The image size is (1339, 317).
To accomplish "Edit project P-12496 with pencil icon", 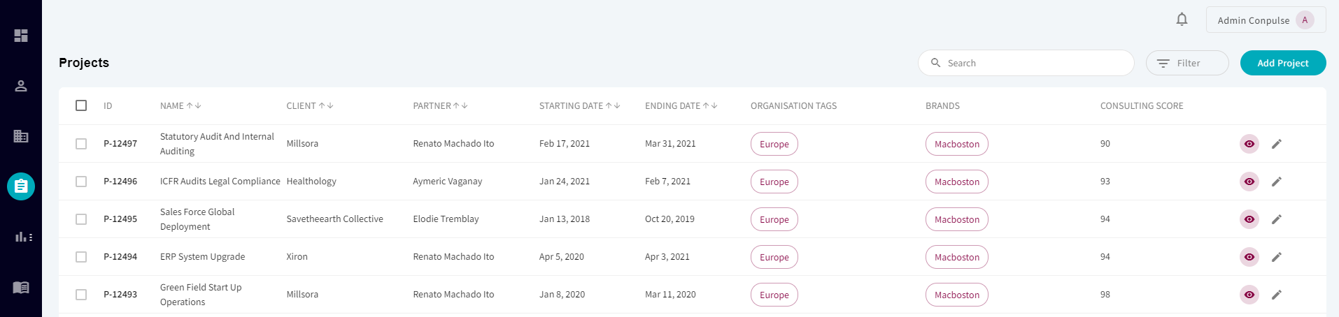I will (1276, 182).
